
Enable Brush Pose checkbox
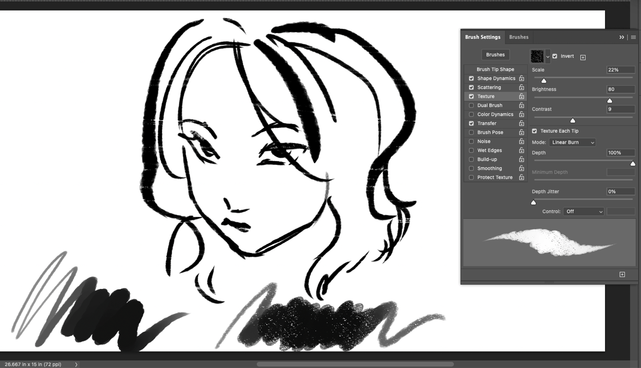point(471,132)
